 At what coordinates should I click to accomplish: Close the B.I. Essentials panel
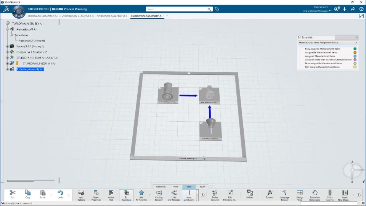[357, 37]
